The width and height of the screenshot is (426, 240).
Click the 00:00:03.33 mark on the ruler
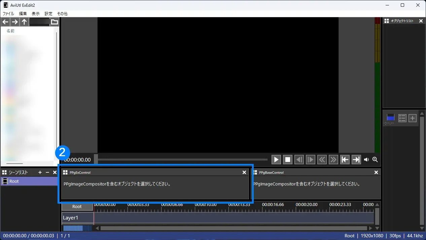pos(138,204)
